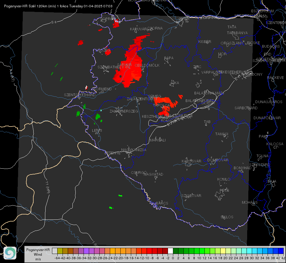Click the MOHACS city label
The height and width of the screenshot is (263, 286).
pos(250,202)
